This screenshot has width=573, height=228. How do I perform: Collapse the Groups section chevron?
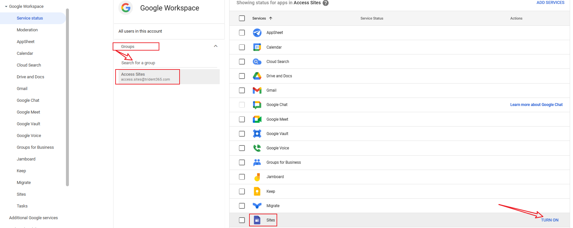tap(215, 46)
